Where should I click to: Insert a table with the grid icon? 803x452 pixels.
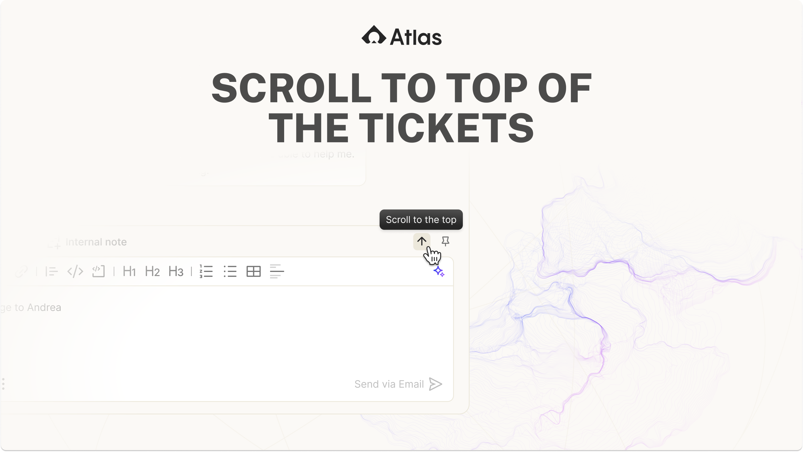[x=253, y=271]
